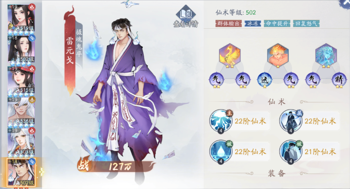Open the 21阶仙术 passive skill

pyautogui.click(x=291, y=152)
